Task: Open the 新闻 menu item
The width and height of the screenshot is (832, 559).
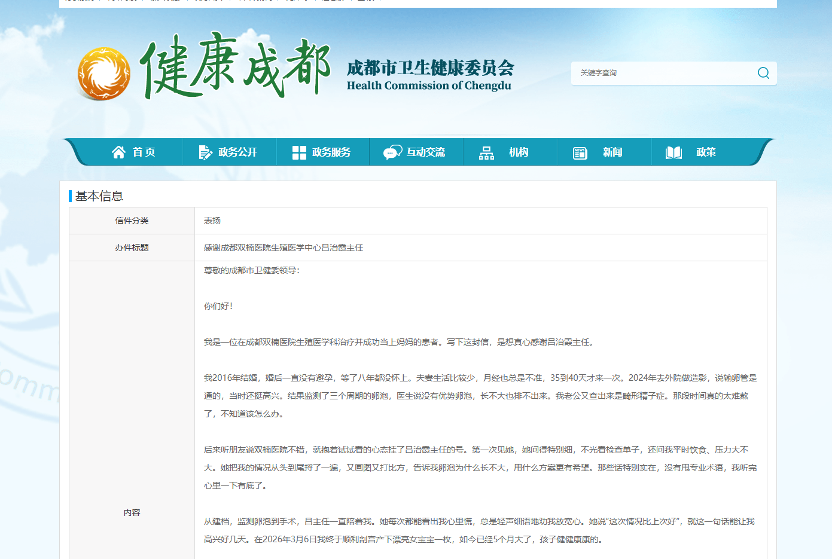Action: (604, 152)
